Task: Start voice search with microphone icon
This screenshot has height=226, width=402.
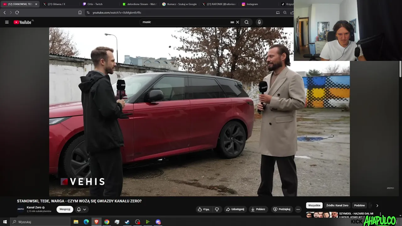Action: (259, 22)
